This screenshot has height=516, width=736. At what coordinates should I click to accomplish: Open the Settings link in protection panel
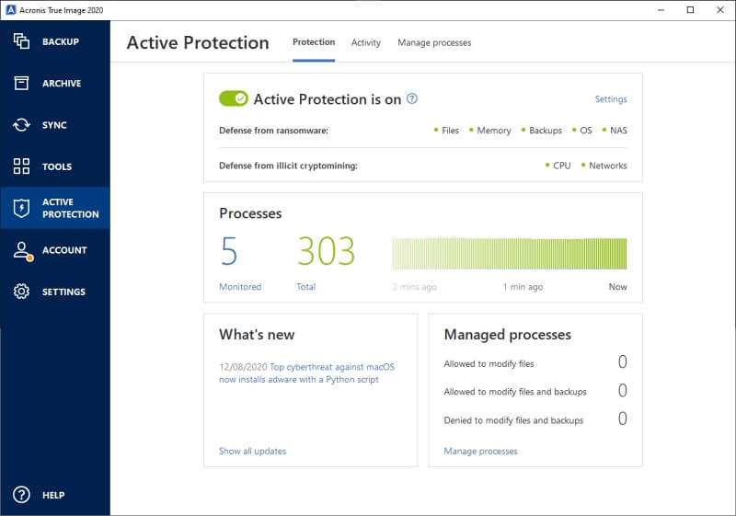tap(611, 99)
